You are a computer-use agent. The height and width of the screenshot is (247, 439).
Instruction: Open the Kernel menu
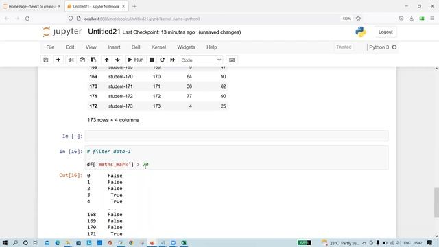[158, 47]
